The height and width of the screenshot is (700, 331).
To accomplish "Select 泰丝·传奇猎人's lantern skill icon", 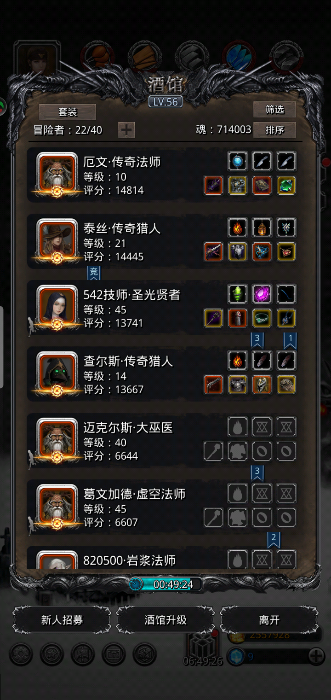I will pyautogui.click(x=262, y=227).
